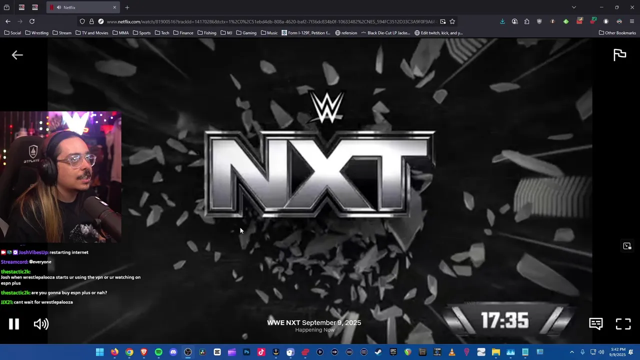The height and width of the screenshot is (360, 640).
Task: Bookmark this page with the star
Action: (452, 21)
